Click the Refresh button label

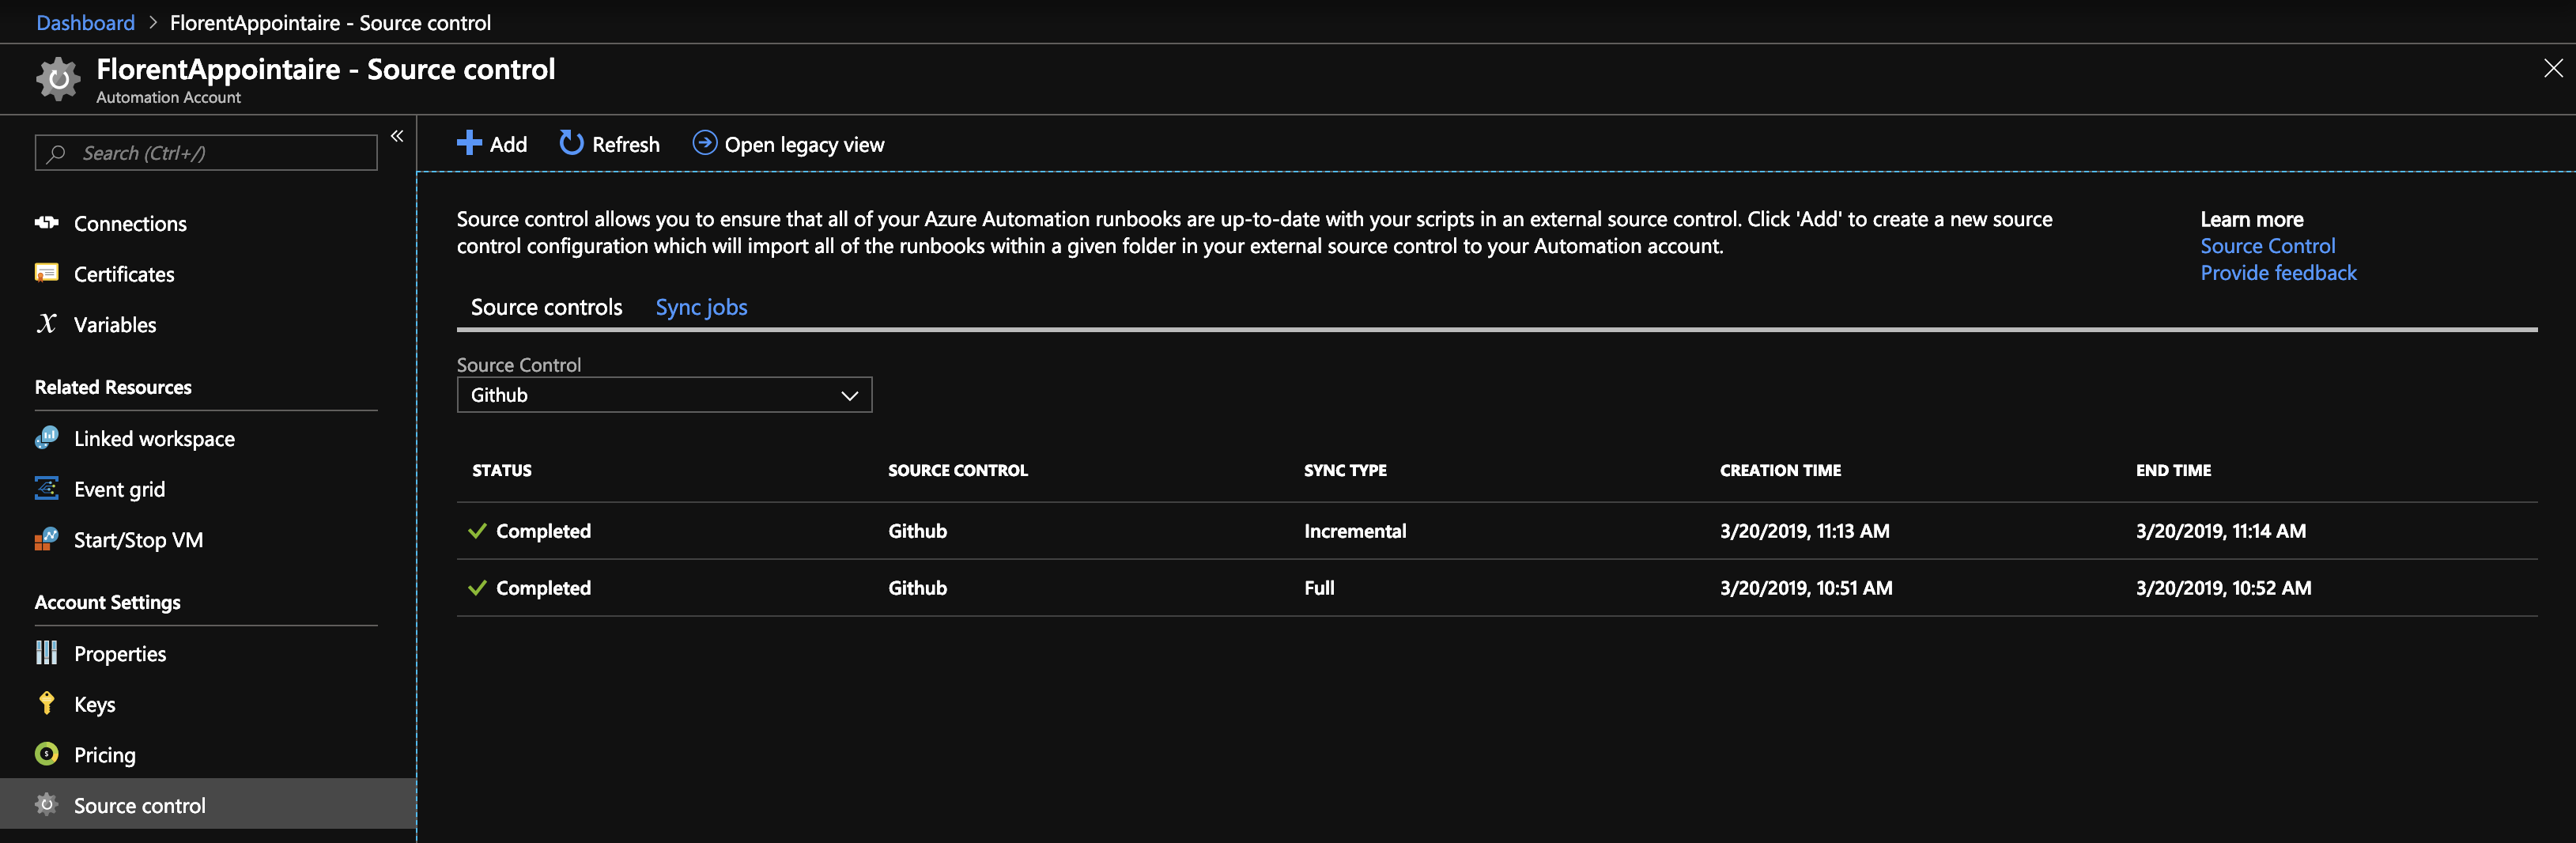click(x=626, y=144)
